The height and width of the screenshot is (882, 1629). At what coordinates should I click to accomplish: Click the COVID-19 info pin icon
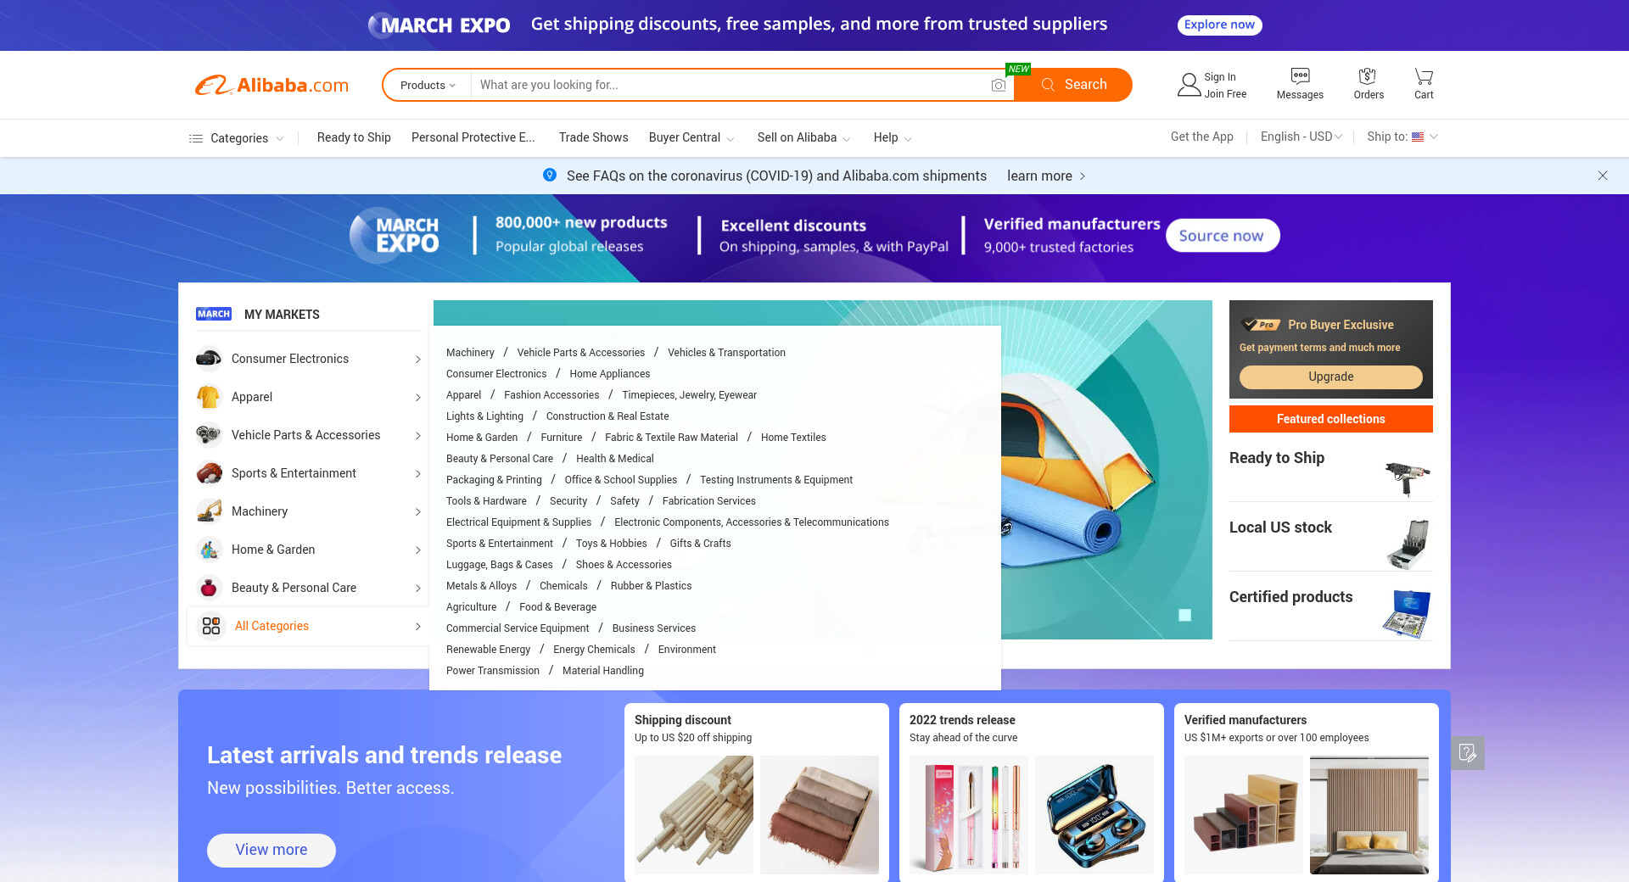click(550, 175)
